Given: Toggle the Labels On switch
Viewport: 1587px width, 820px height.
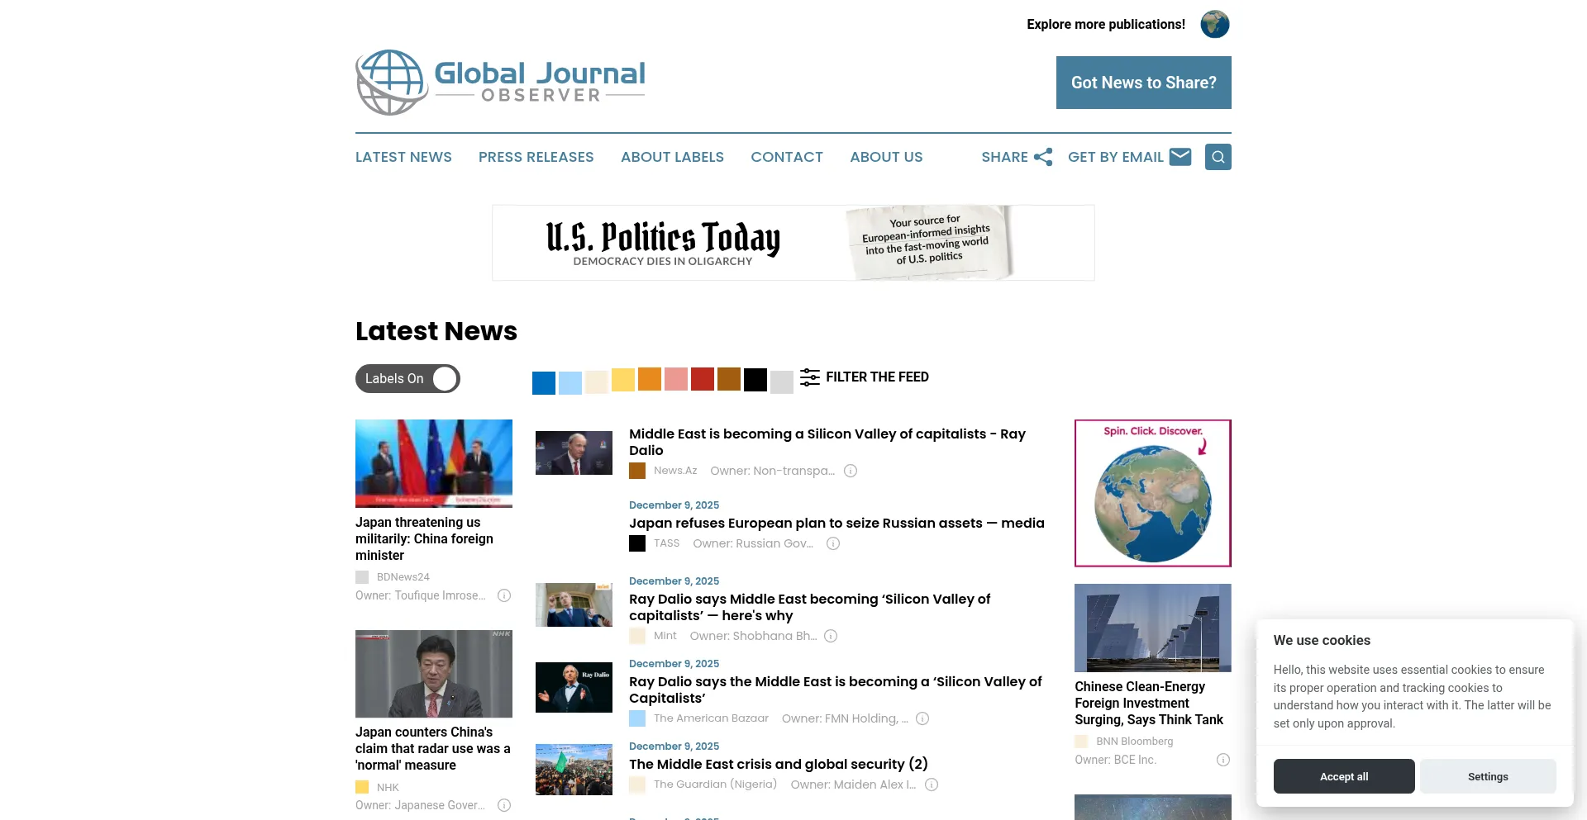Looking at the screenshot, I should point(407,378).
